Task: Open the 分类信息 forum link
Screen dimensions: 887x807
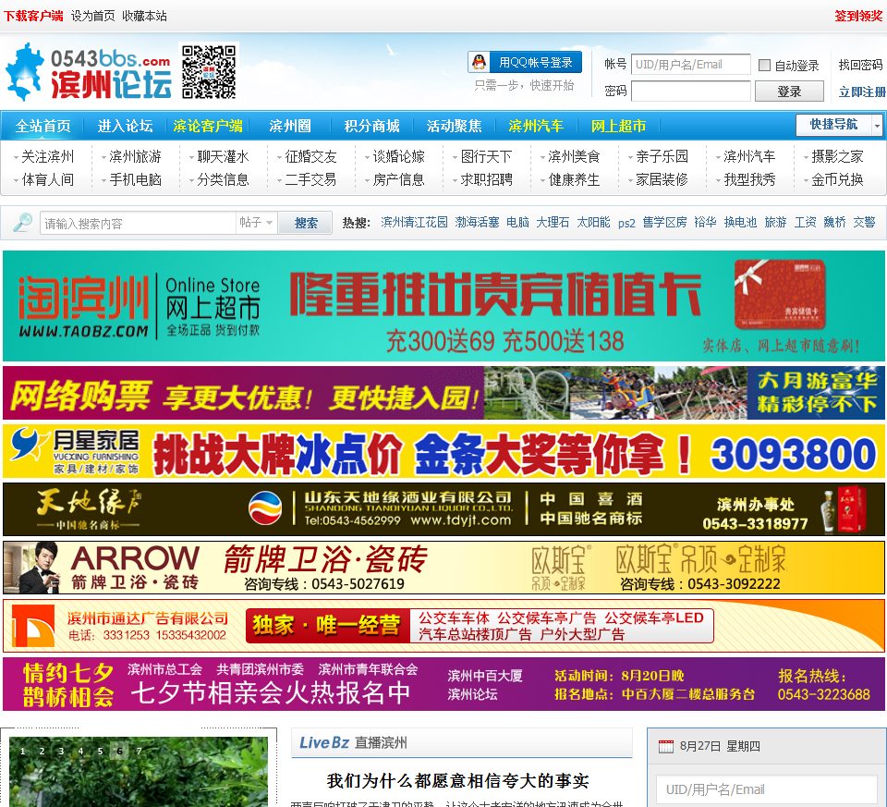Action: pyautogui.click(x=223, y=180)
